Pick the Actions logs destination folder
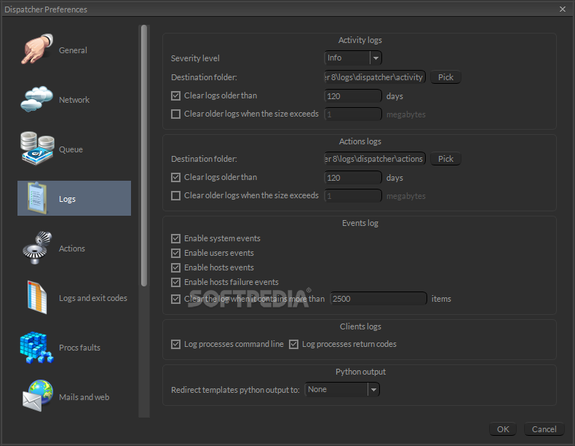Screen dimensions: 575x446 tap(445, 159)
